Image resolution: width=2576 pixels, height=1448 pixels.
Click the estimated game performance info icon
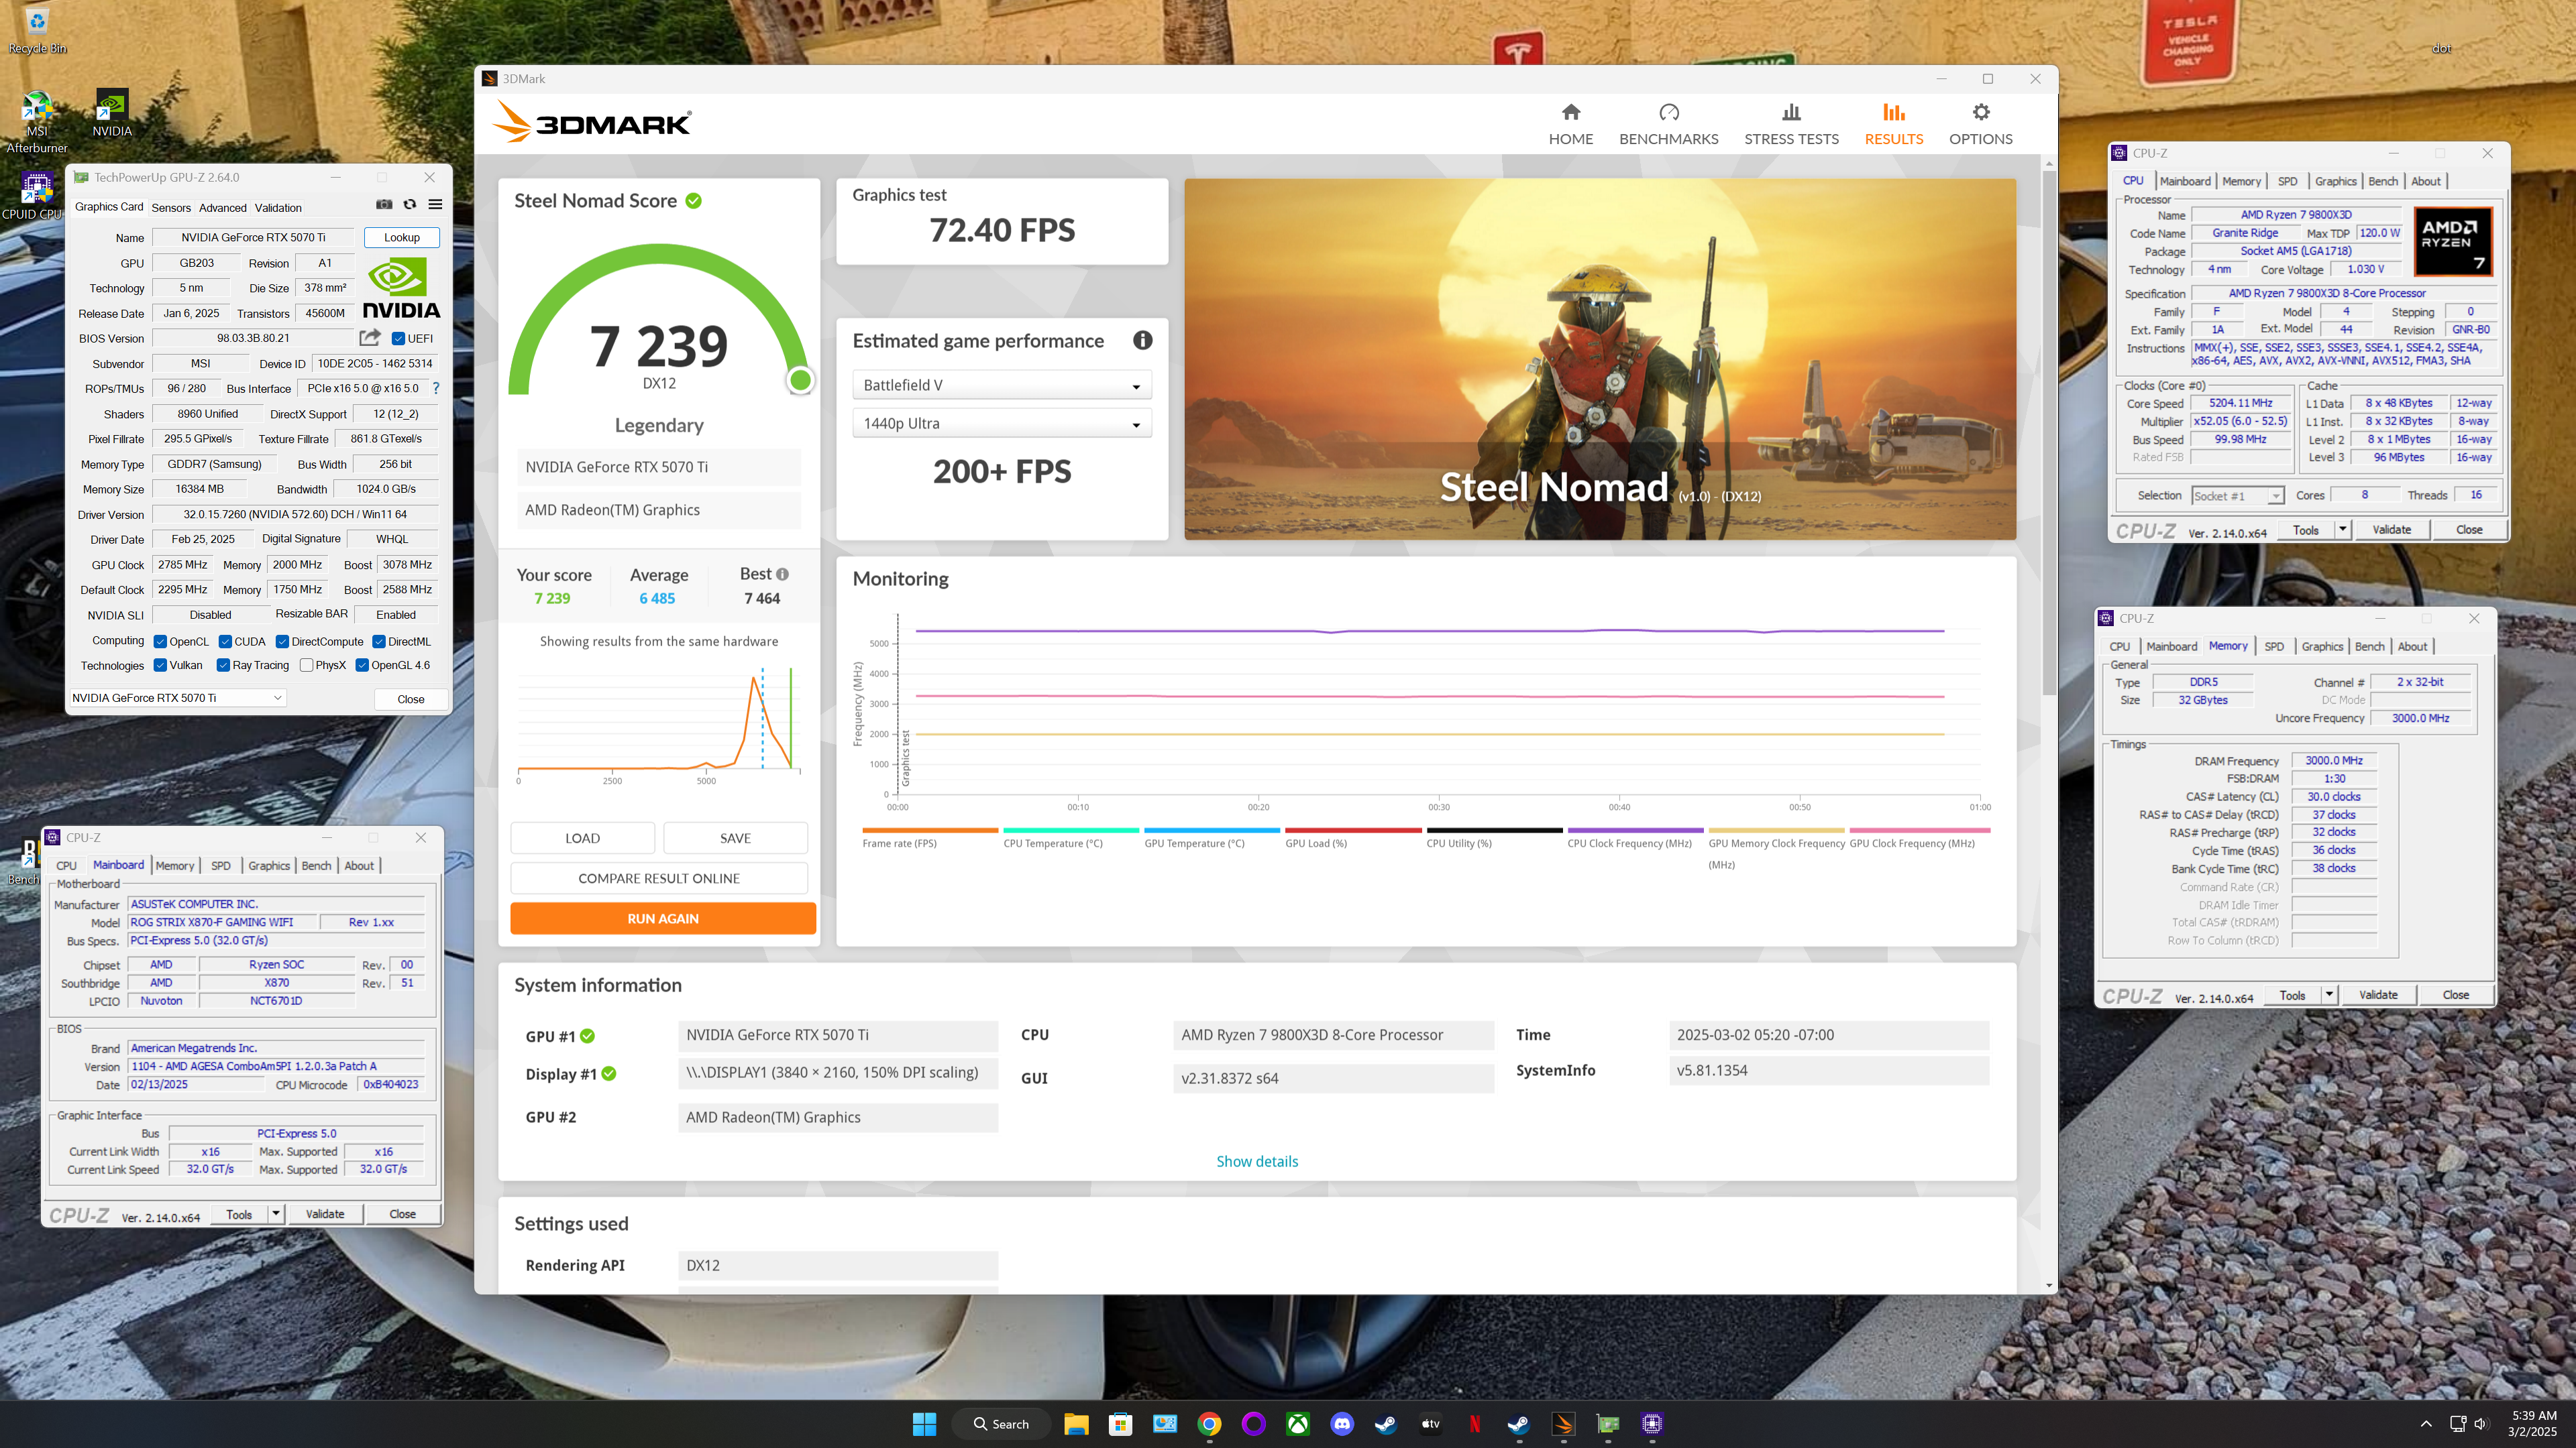(1142, 341)
